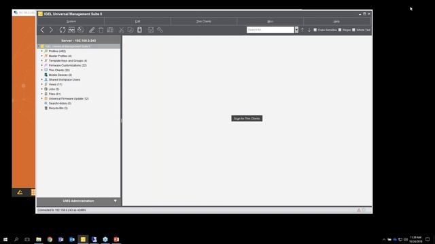Click the UMS Administration panel header
Viewport: 435px width, 244px height.
coord(79,201)
